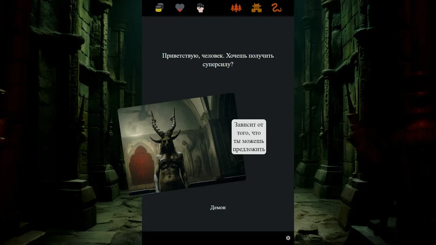436x245 pixels.
Task: Open settings via the gear icon
Action: [x=288, y=238]
